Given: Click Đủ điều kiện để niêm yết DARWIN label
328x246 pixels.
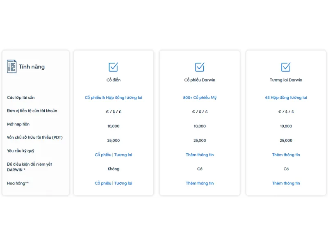Looking at the screenshot, I should click(x=29, y=167).
